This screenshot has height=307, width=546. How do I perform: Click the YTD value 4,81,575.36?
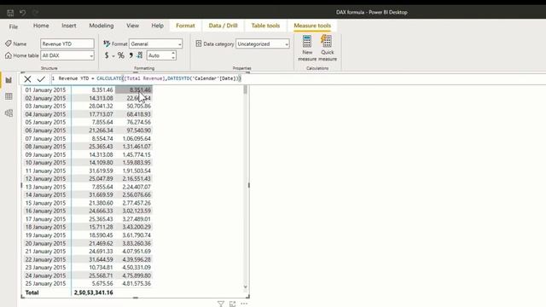point(136,283)
